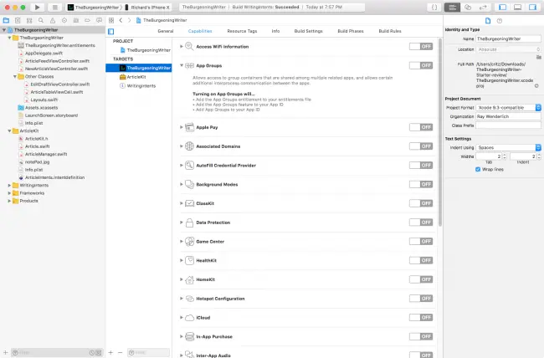
Task: Go forward in editor history
Action: [130, 20]
